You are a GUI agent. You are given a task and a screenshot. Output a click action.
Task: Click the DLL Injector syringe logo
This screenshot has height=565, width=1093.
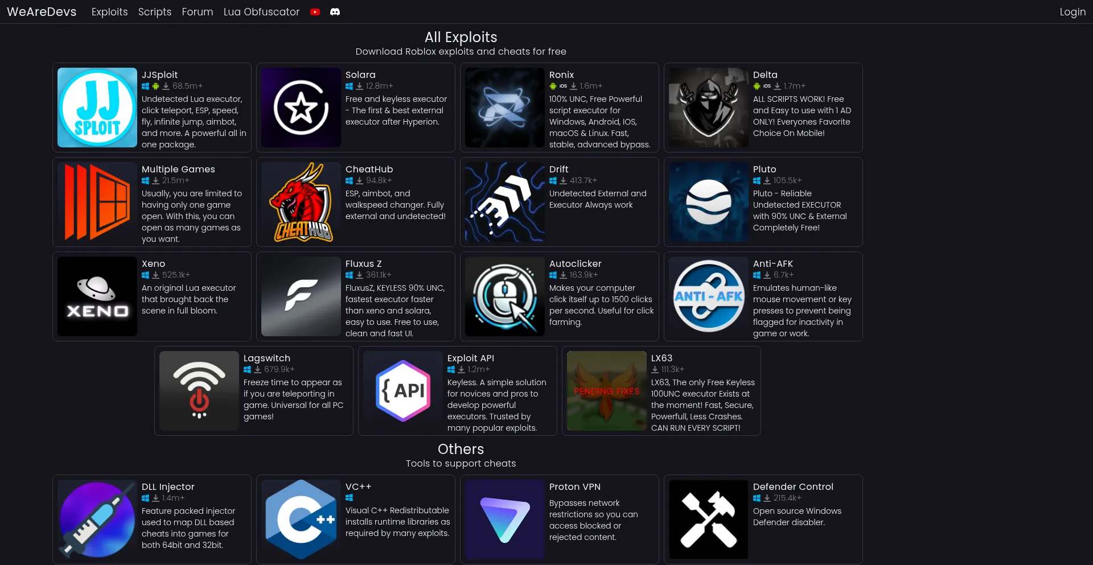click(x=97, y=519)
